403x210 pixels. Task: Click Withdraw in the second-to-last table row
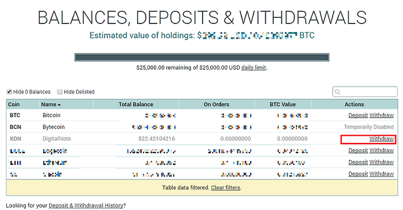click(381, 163)
